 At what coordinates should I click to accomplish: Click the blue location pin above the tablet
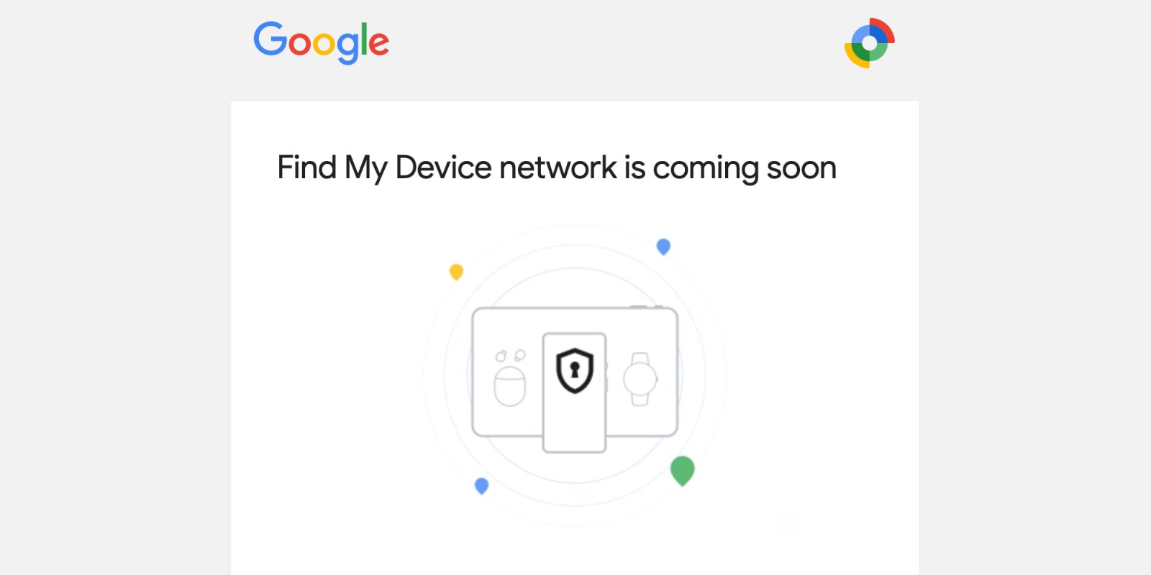click(x=663, y=247)
